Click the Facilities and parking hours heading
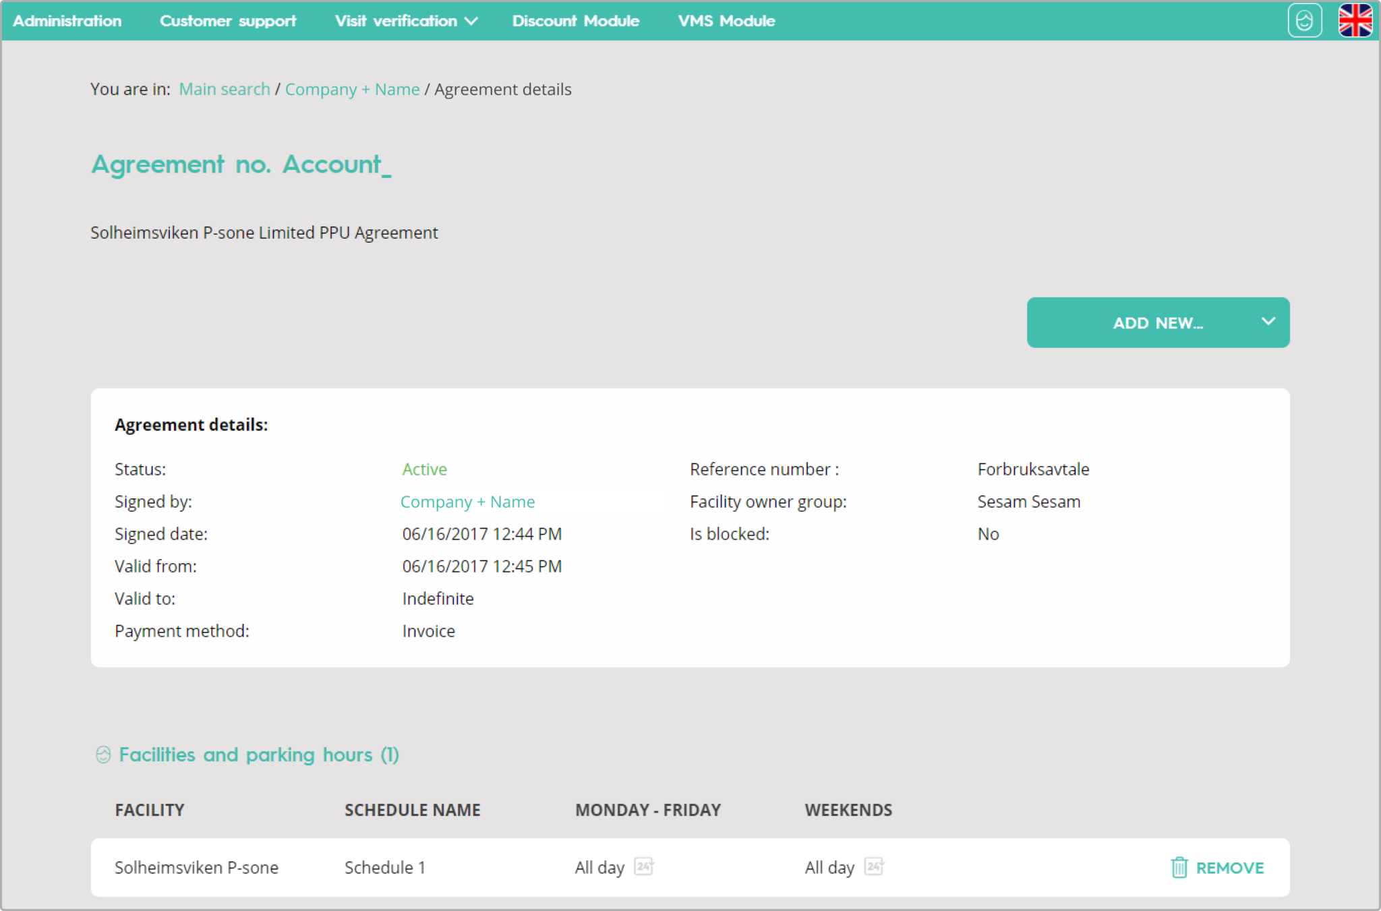1381x911 pixels. point(259,755)
